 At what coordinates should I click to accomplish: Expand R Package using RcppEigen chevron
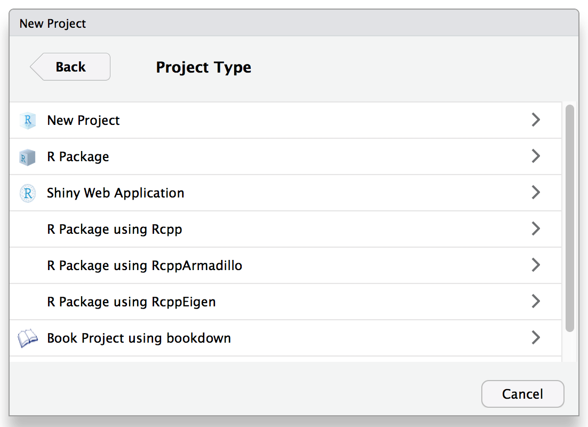(536, 301)
